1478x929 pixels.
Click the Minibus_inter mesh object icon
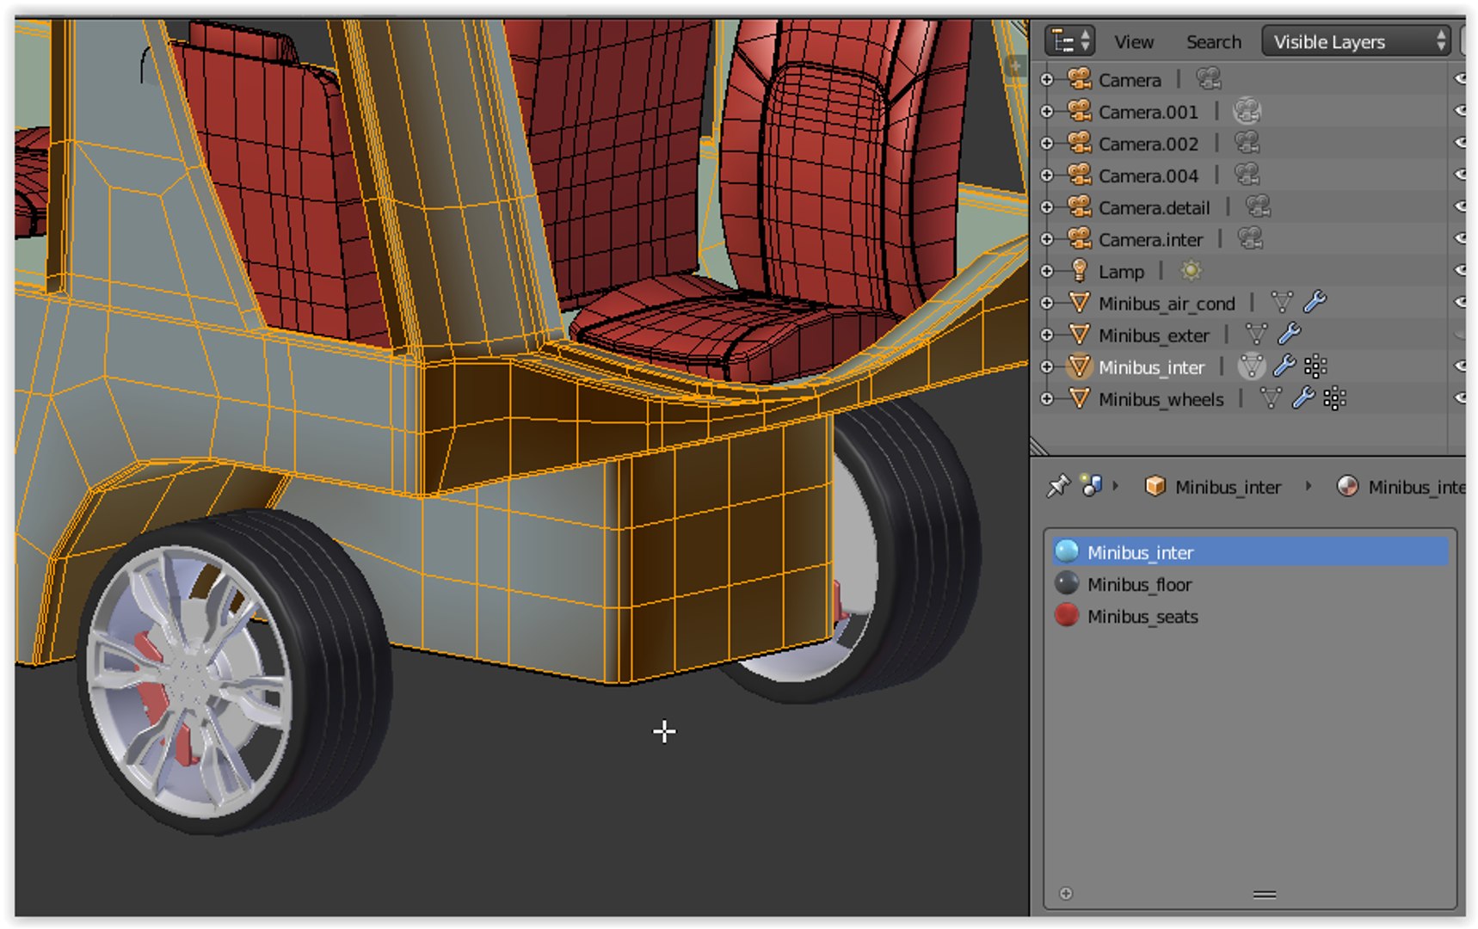[1079, 367]
